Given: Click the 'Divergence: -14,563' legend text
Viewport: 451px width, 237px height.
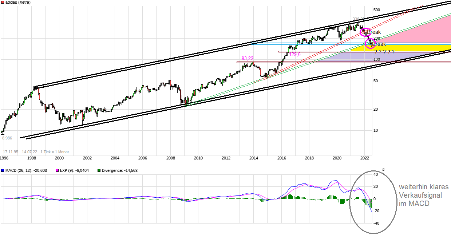Looking at the screenshot, I should coord(120,170).
